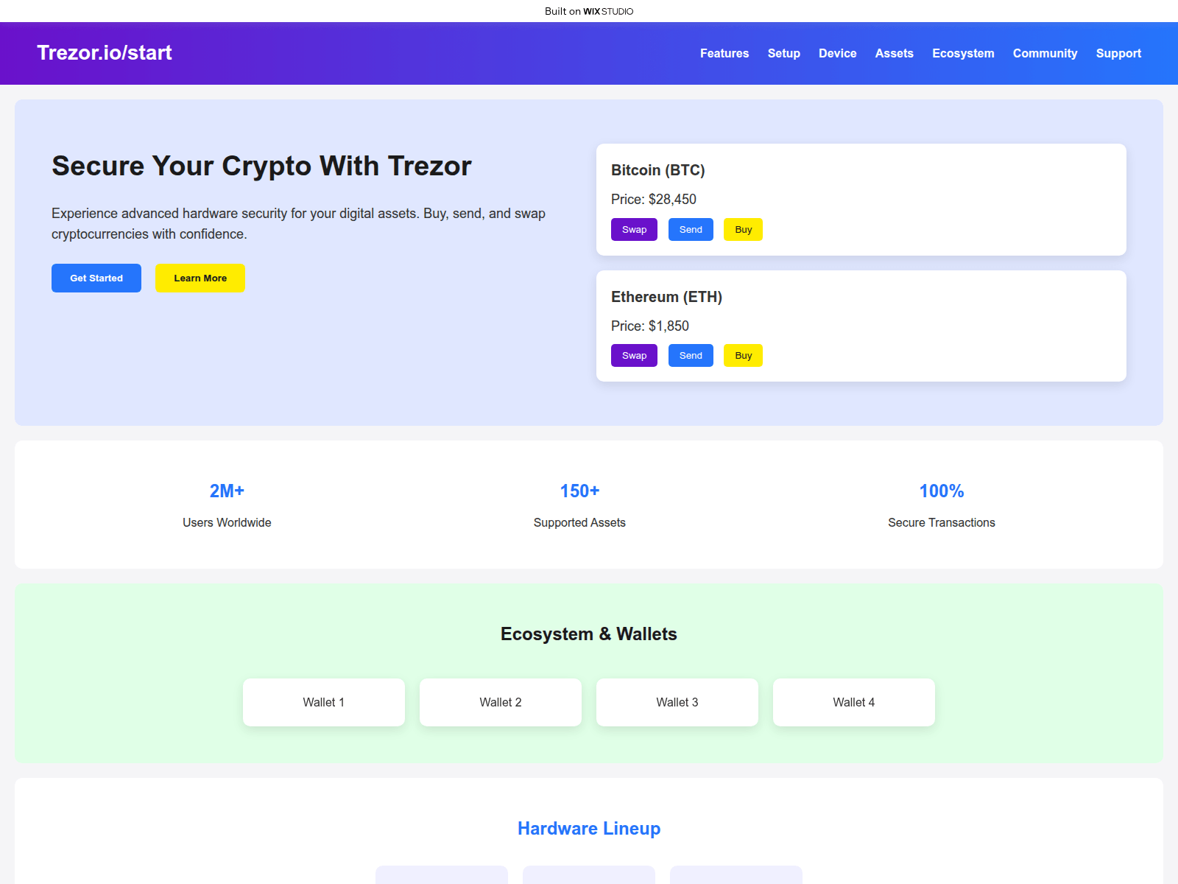Click the Secure Your Crypto With Trezor headline
Image resolution: width=1178 pixels, height=884 pixels.
point(261,166)
